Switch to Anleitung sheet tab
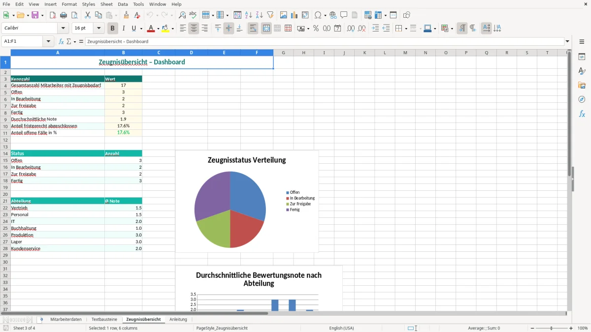 178,319
